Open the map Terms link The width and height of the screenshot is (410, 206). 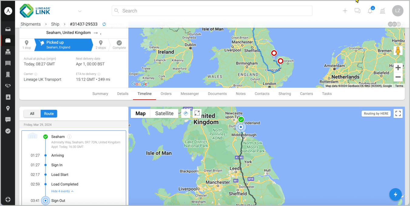399,86
